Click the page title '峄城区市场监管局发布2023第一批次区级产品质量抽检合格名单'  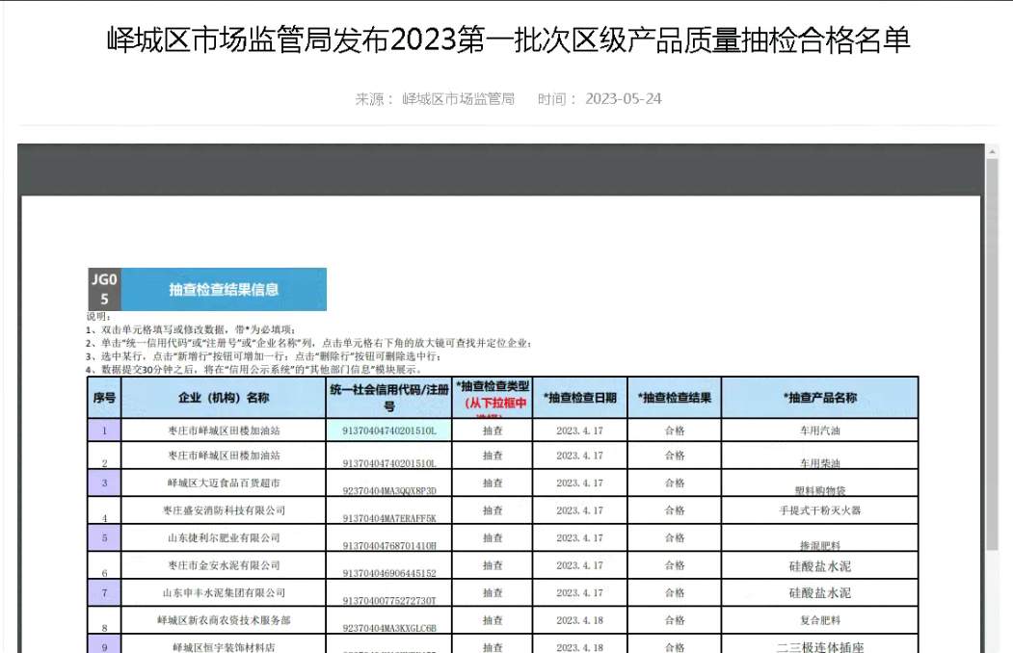coord(509,40)
